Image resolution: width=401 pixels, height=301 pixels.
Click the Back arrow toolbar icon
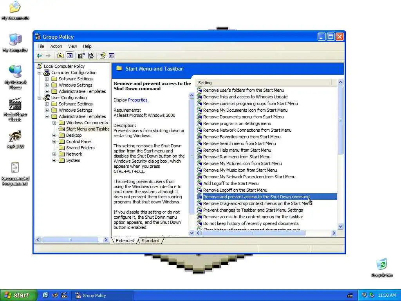pos(40,56)
